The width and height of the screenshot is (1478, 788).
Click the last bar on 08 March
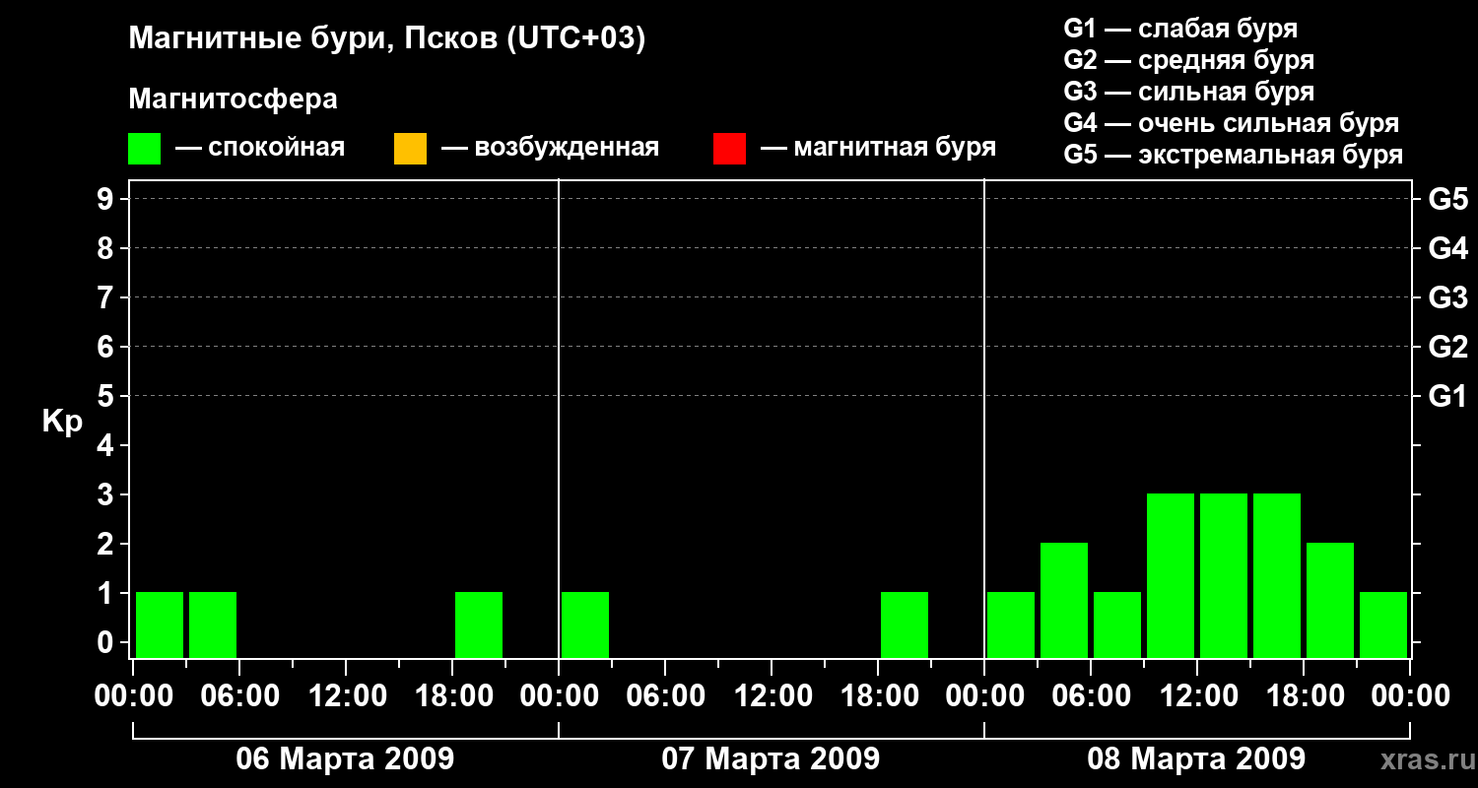1383,624
